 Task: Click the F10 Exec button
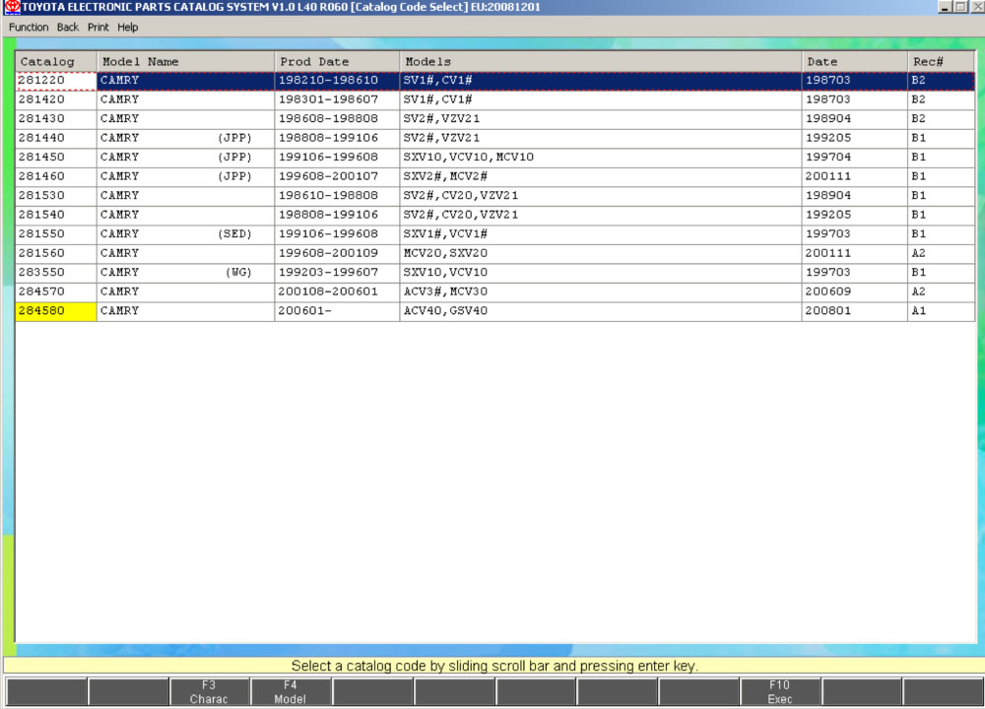[x=779, y=691]
